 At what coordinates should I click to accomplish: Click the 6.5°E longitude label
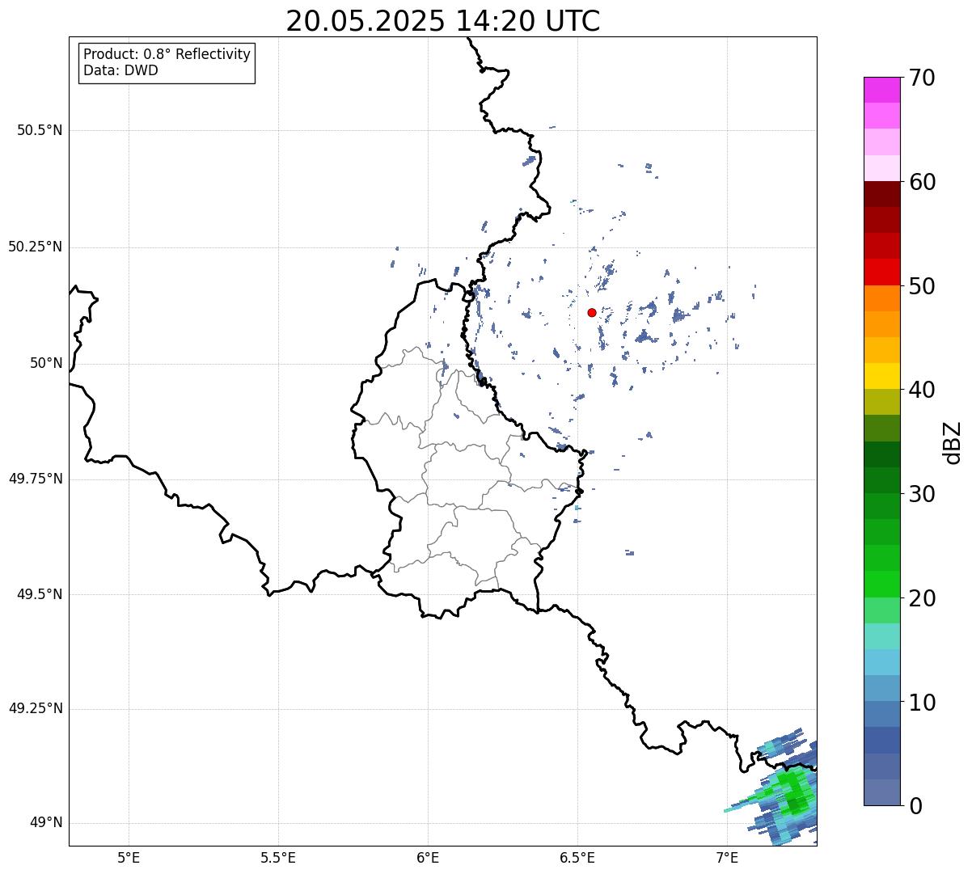pyautogui.click(x=577, y=857)
